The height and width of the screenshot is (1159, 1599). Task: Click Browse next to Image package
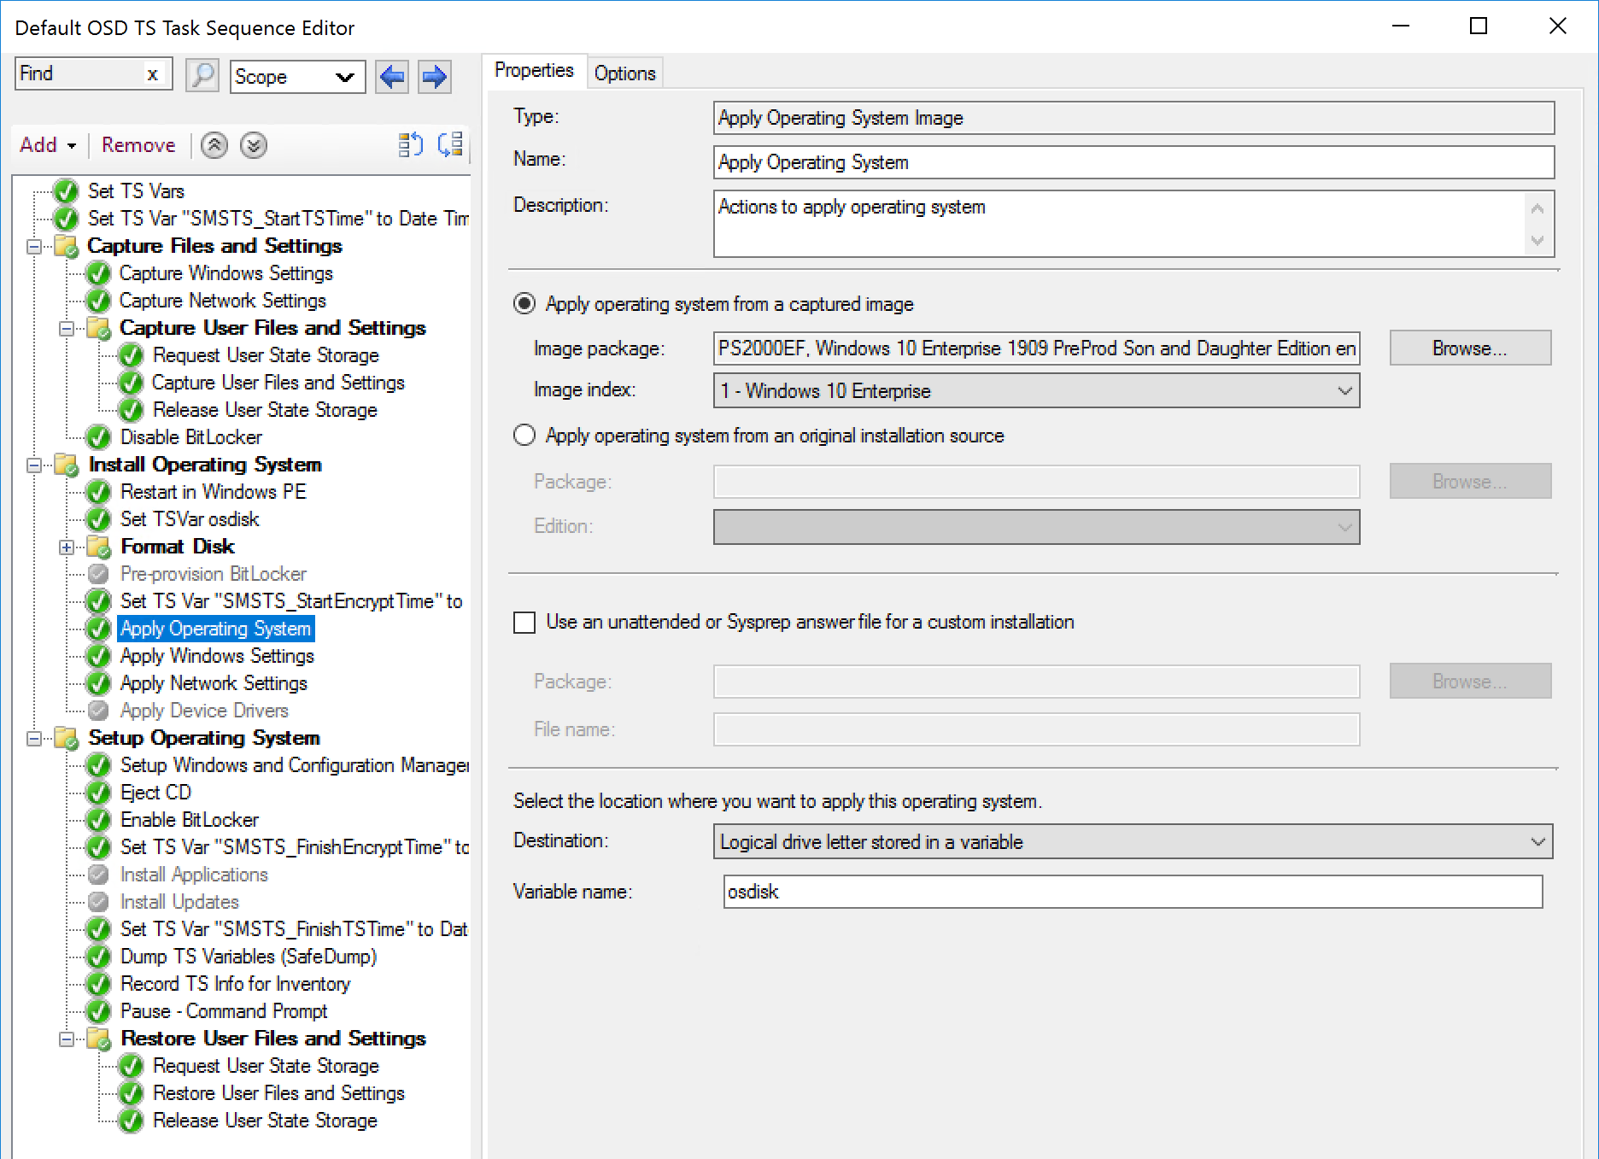pos(1469,348)
